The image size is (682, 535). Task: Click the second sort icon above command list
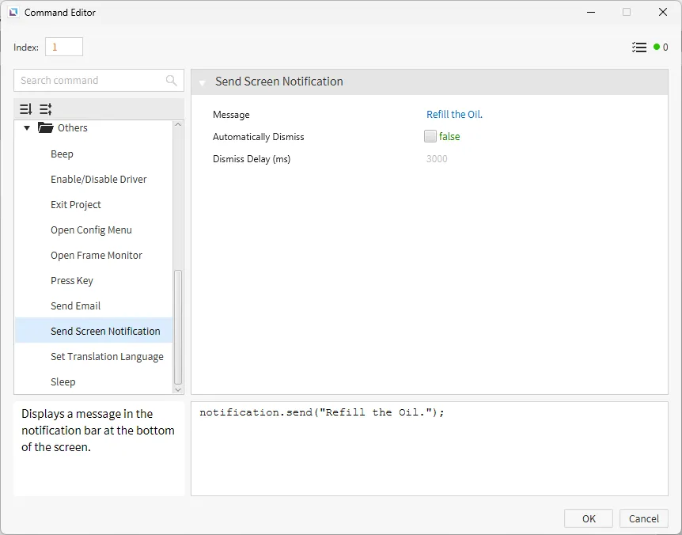click(46, 109)
